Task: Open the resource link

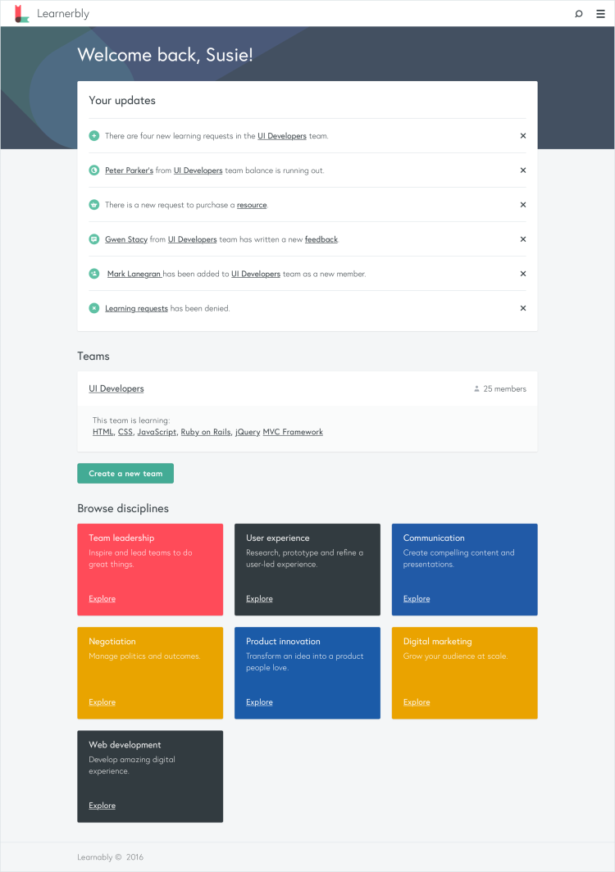Action: coord(252,205)
